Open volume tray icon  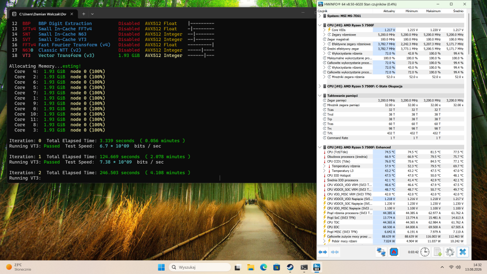(x=458, y=267)
